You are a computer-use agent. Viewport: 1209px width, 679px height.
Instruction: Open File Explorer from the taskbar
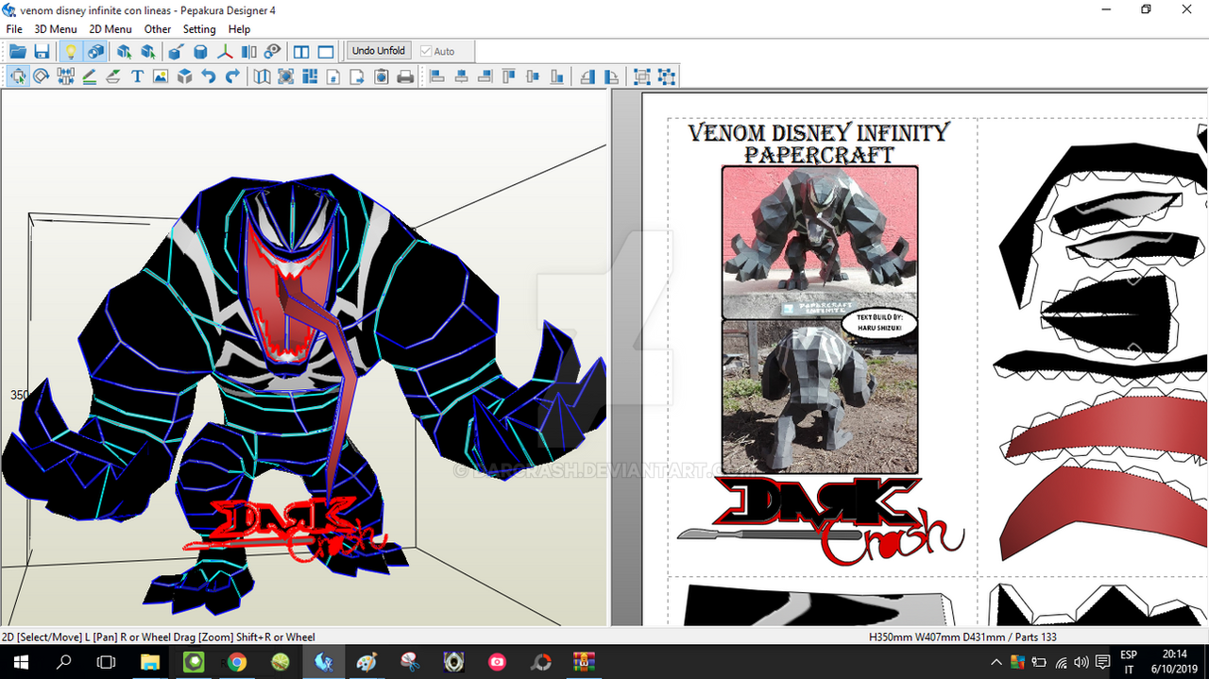(150, 662)
